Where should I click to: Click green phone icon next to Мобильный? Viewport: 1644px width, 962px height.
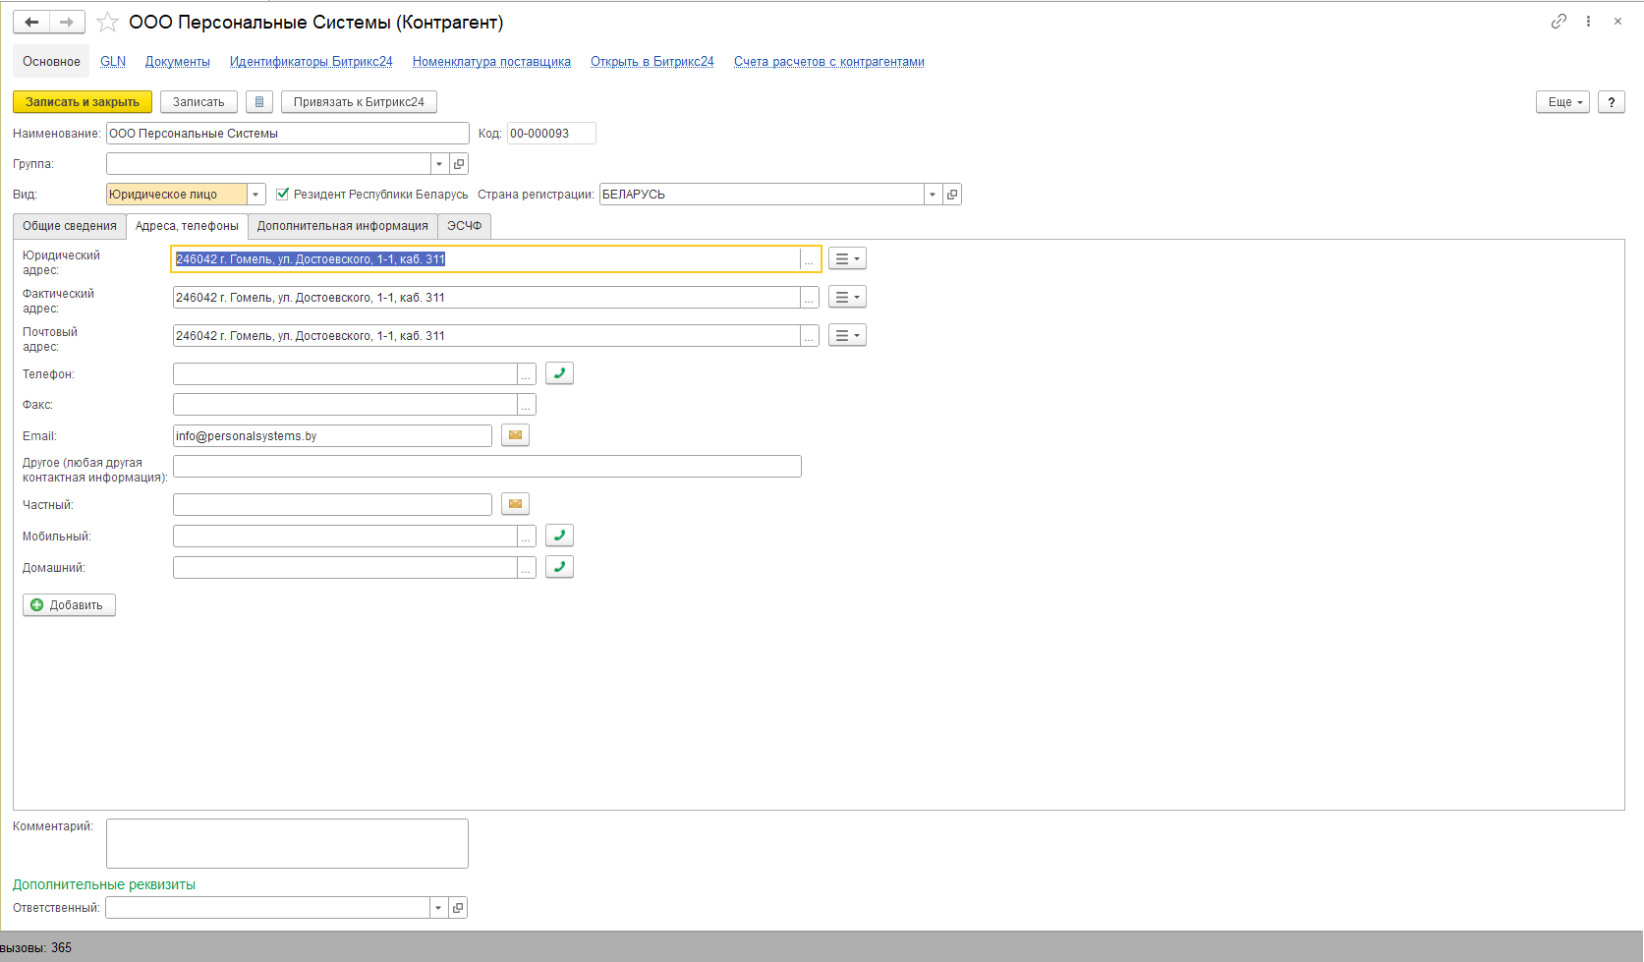(559, 536)
